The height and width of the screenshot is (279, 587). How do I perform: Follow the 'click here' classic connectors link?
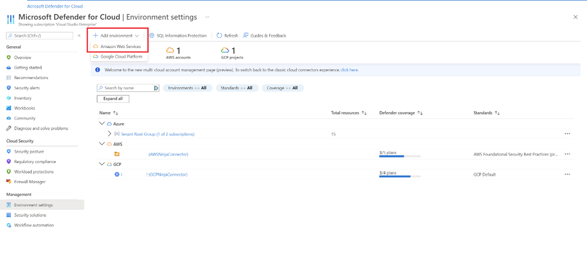pos(349,70)
